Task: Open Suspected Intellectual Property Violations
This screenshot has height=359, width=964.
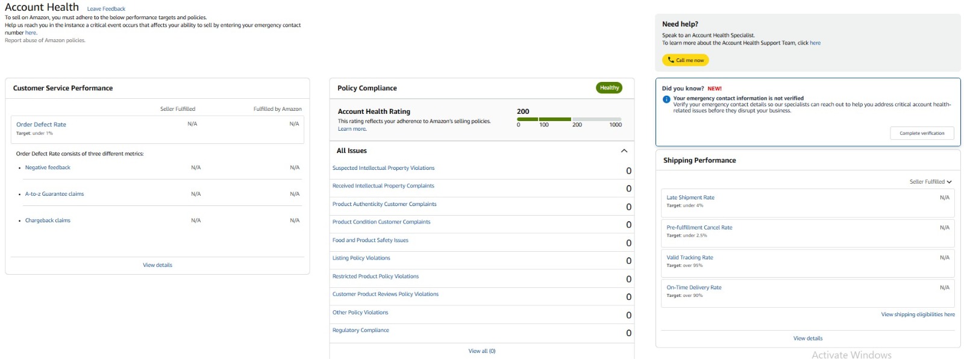Action: tap(383, 168)
